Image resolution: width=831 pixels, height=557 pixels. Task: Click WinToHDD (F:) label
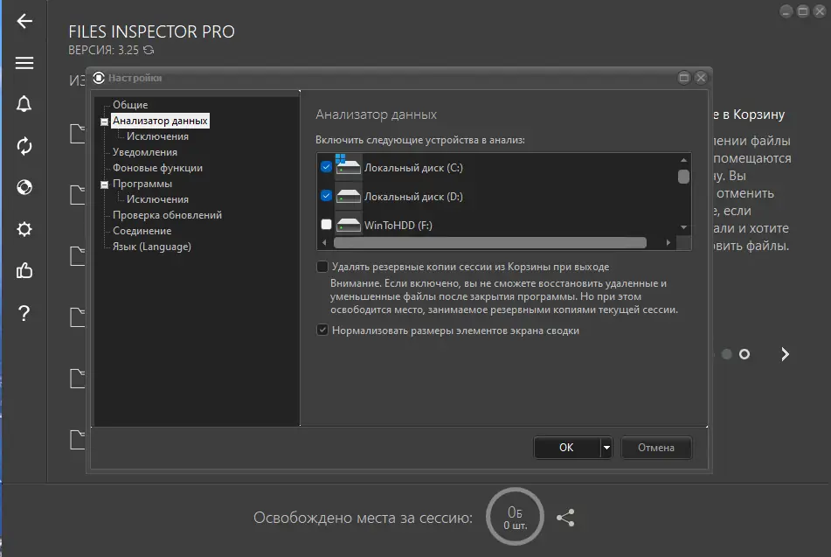[398, 226]
